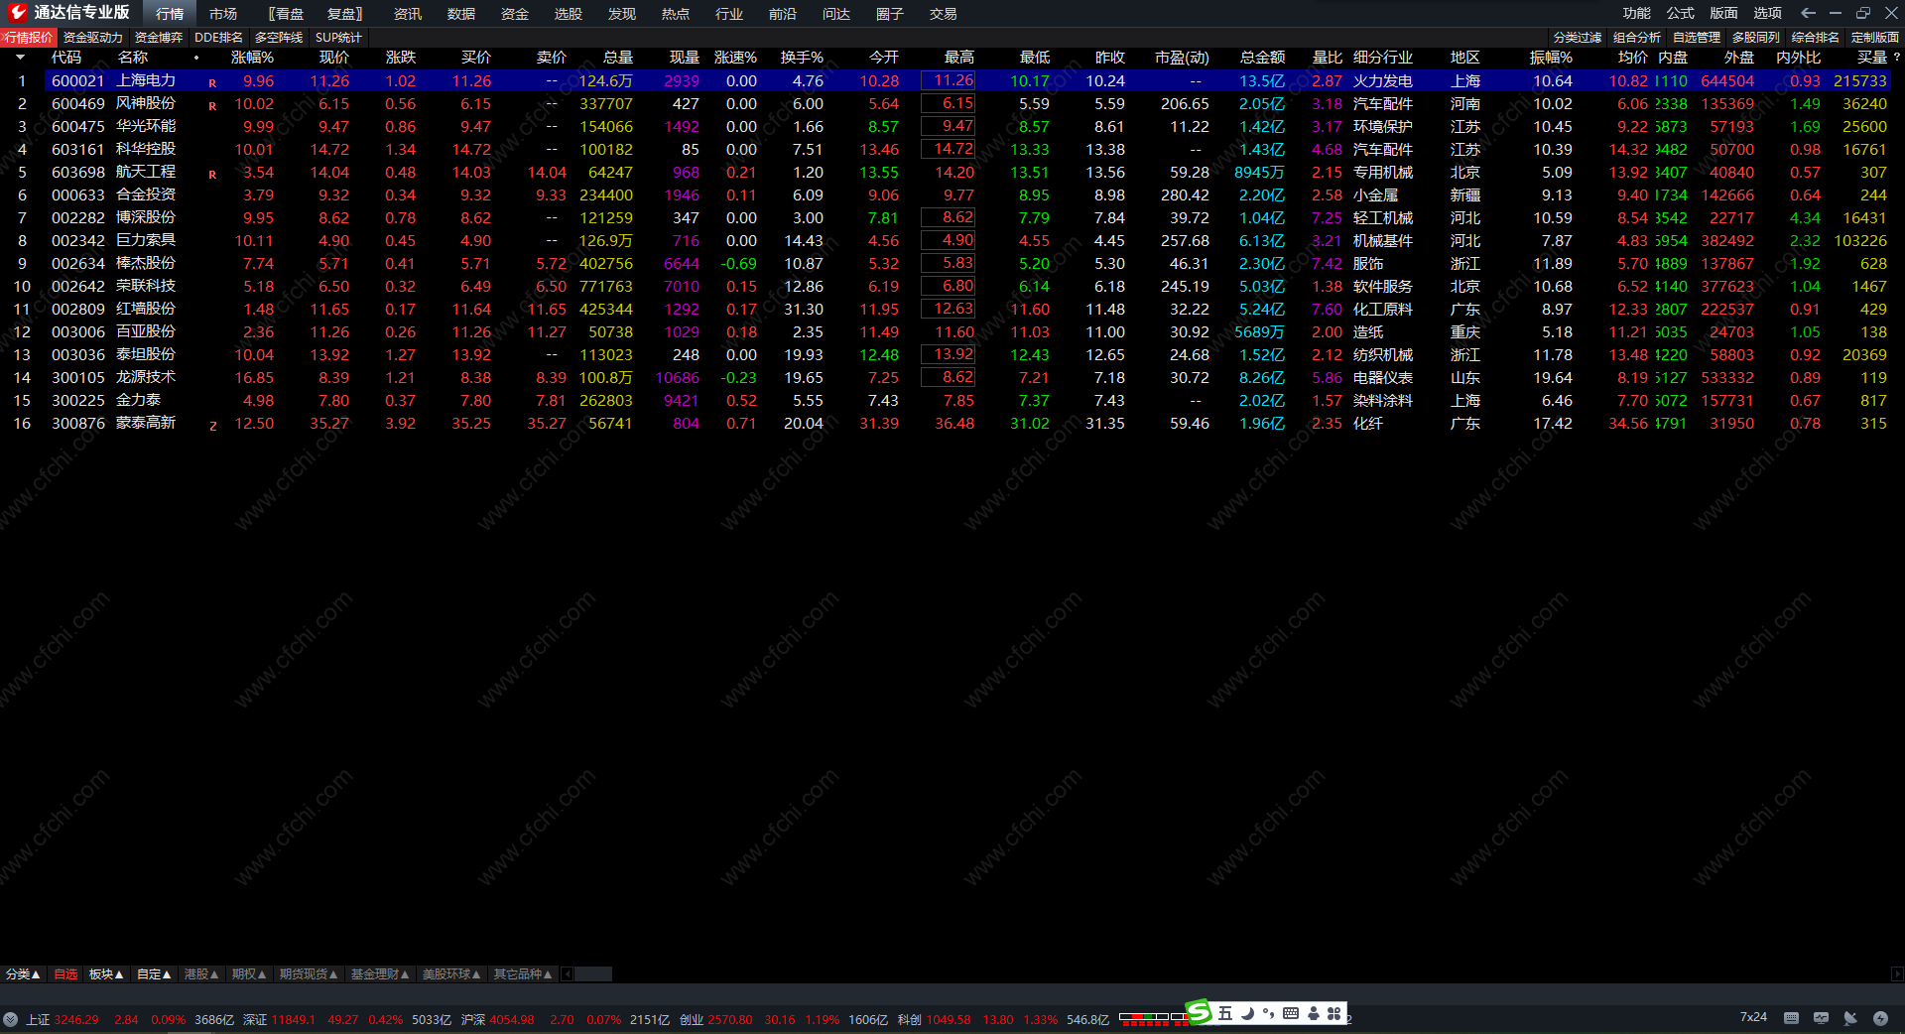
Task: Open the 市场 top menu
Action: (223, 14)
